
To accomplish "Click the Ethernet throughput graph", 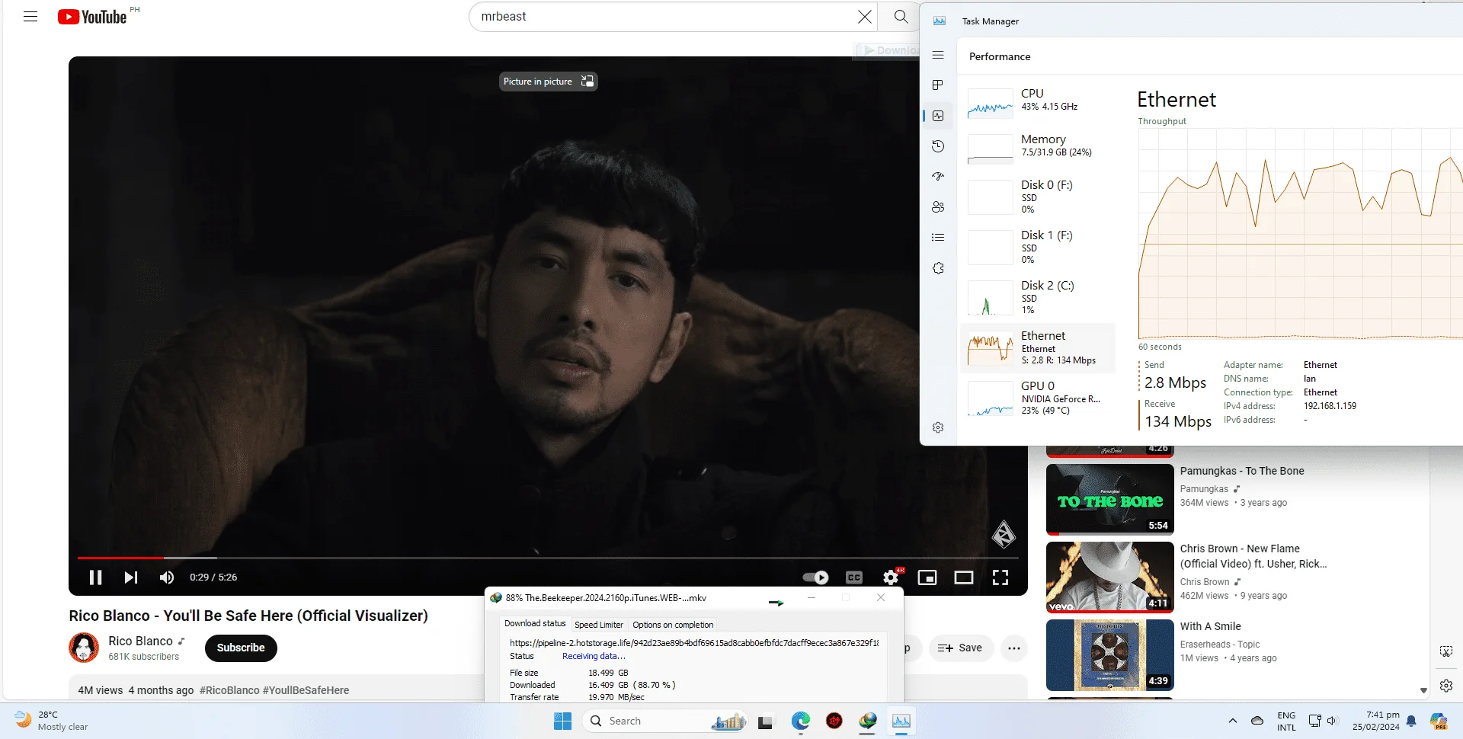I will tap(1300, 233).
